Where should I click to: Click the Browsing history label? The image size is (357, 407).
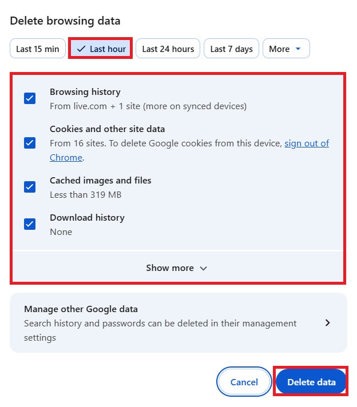(85, 92)
